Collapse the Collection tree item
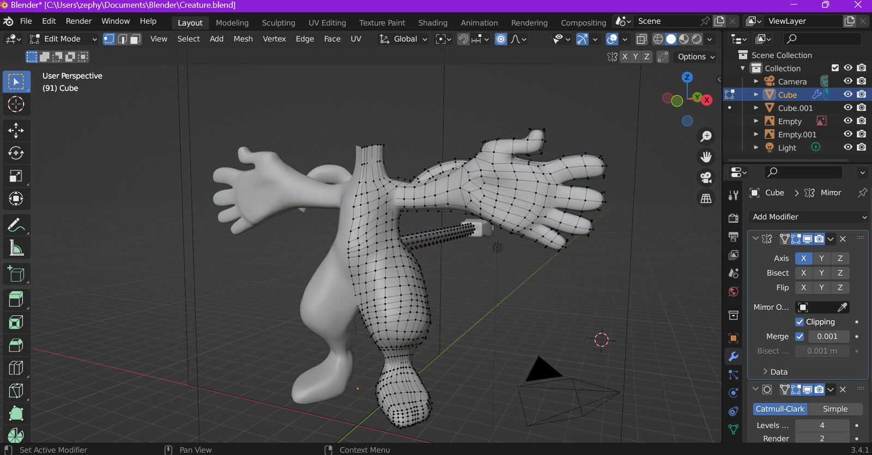 coord(742,68)
